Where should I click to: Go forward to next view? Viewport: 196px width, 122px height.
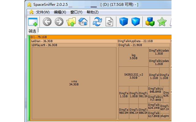(59, 22)
